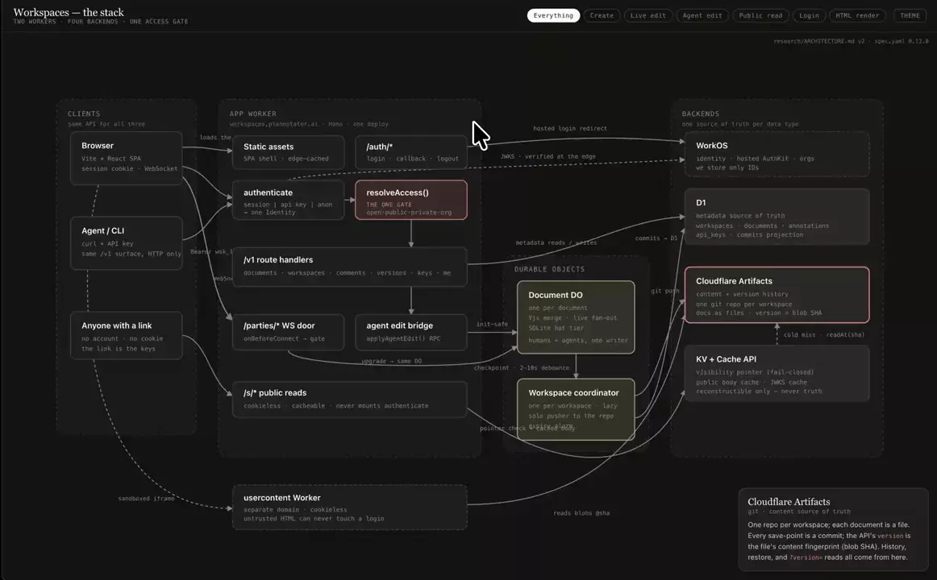Click the CLIENTS group label
This screenshot has width=937, height=580.
point(84,114)
